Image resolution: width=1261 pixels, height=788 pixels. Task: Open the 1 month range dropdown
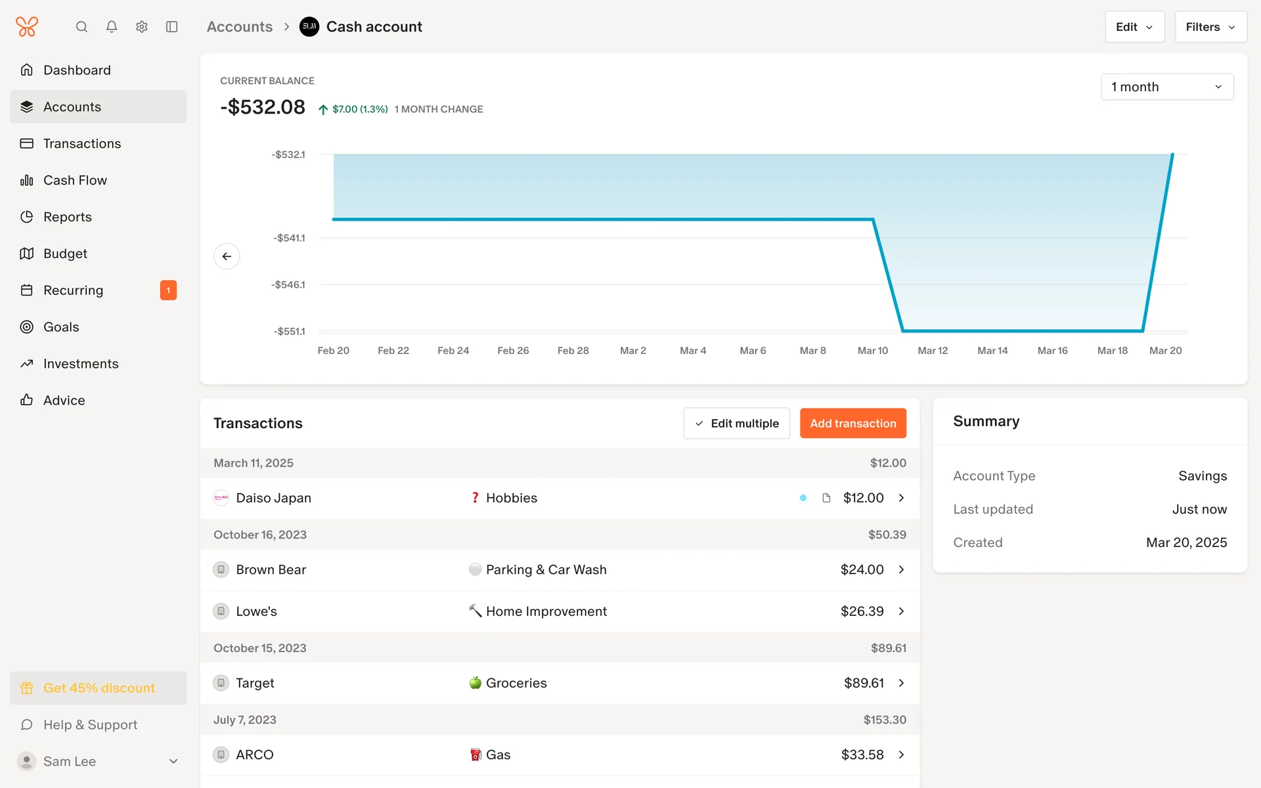coord(1166,87)
